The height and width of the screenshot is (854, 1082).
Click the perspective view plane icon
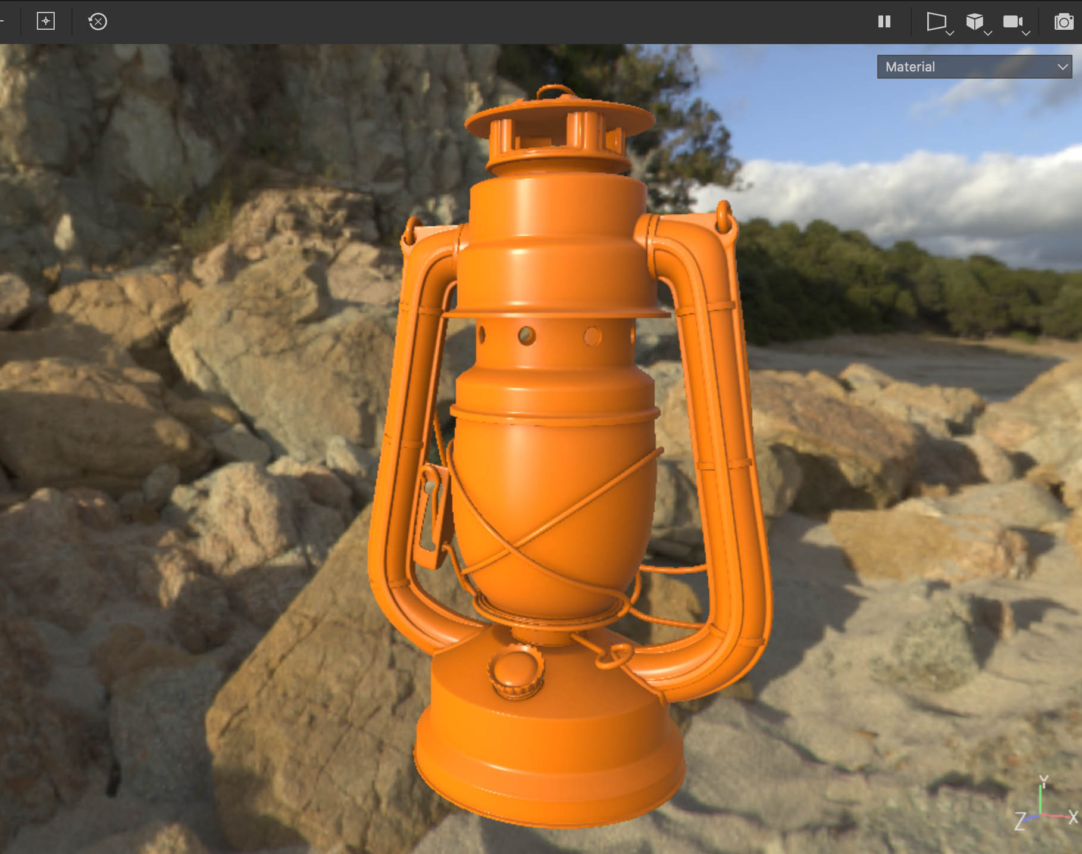(x=936, y=21)
